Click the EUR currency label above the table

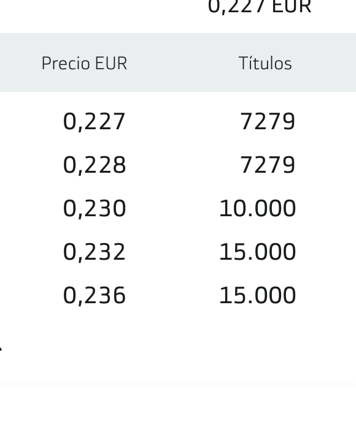coord(292,6)
